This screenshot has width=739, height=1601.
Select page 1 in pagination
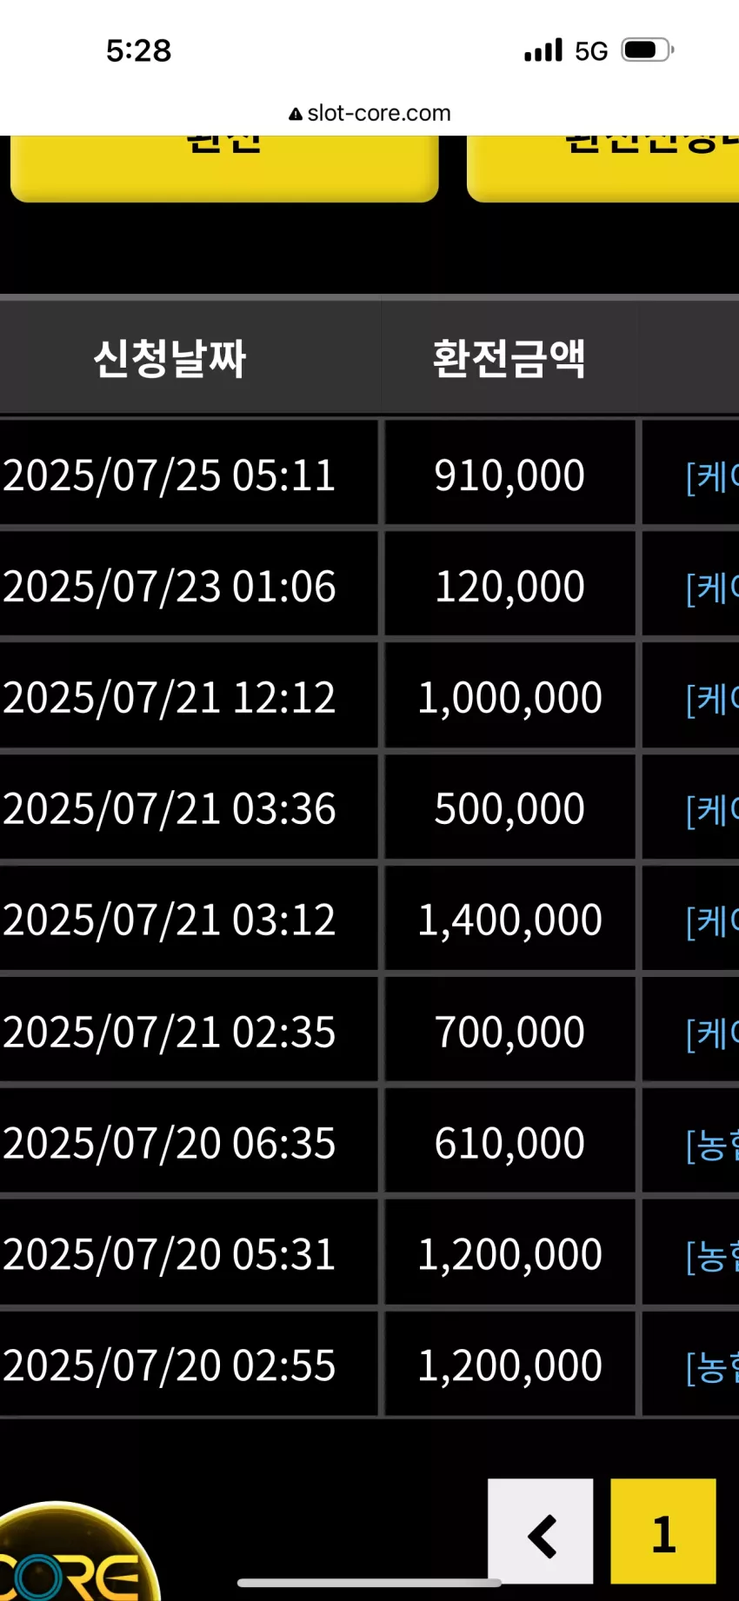click(663, 1531)
